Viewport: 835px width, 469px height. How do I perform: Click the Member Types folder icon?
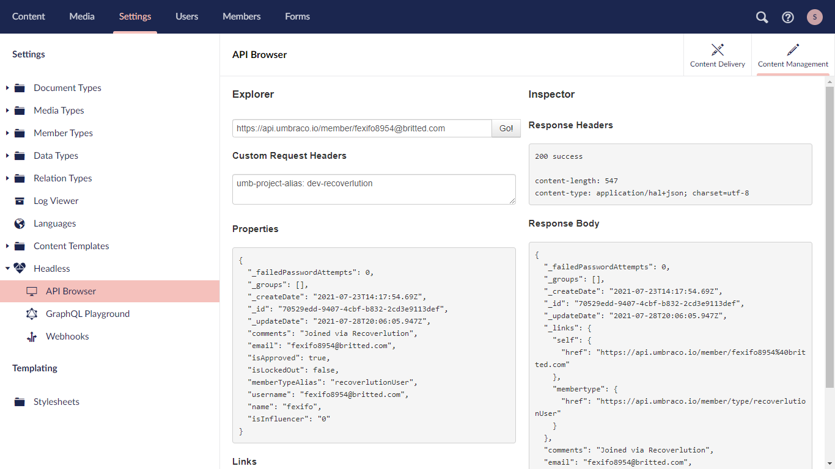click(20, 133)
